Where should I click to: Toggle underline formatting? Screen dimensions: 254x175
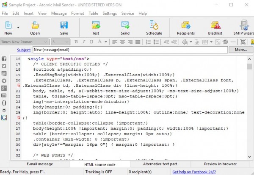91,42
